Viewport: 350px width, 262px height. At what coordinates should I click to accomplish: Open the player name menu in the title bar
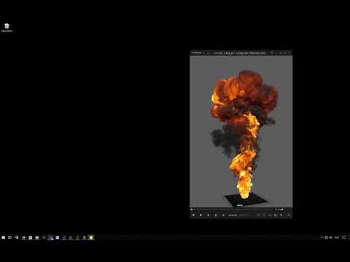click(x=198, y=52)
